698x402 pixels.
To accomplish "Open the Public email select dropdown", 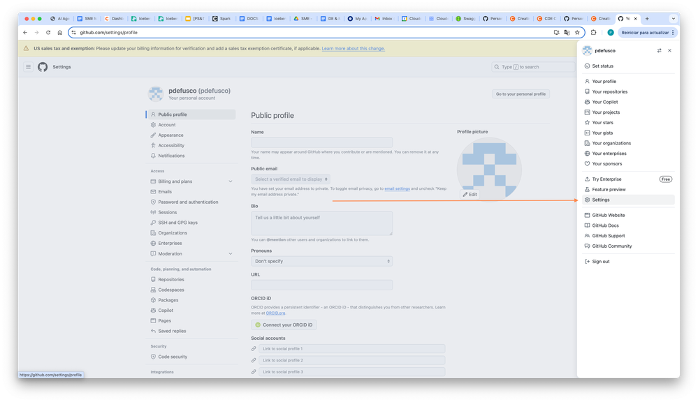I will pyautogui.click(x=291, y=179).
